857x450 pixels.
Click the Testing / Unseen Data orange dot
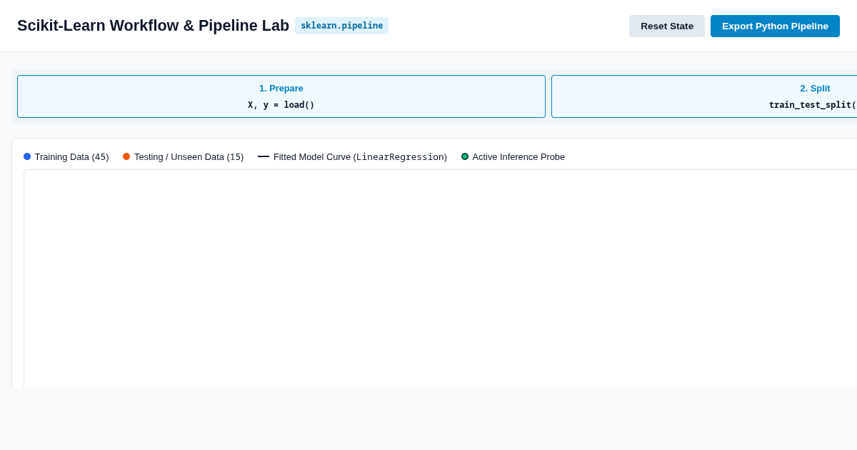pos(126,156)
